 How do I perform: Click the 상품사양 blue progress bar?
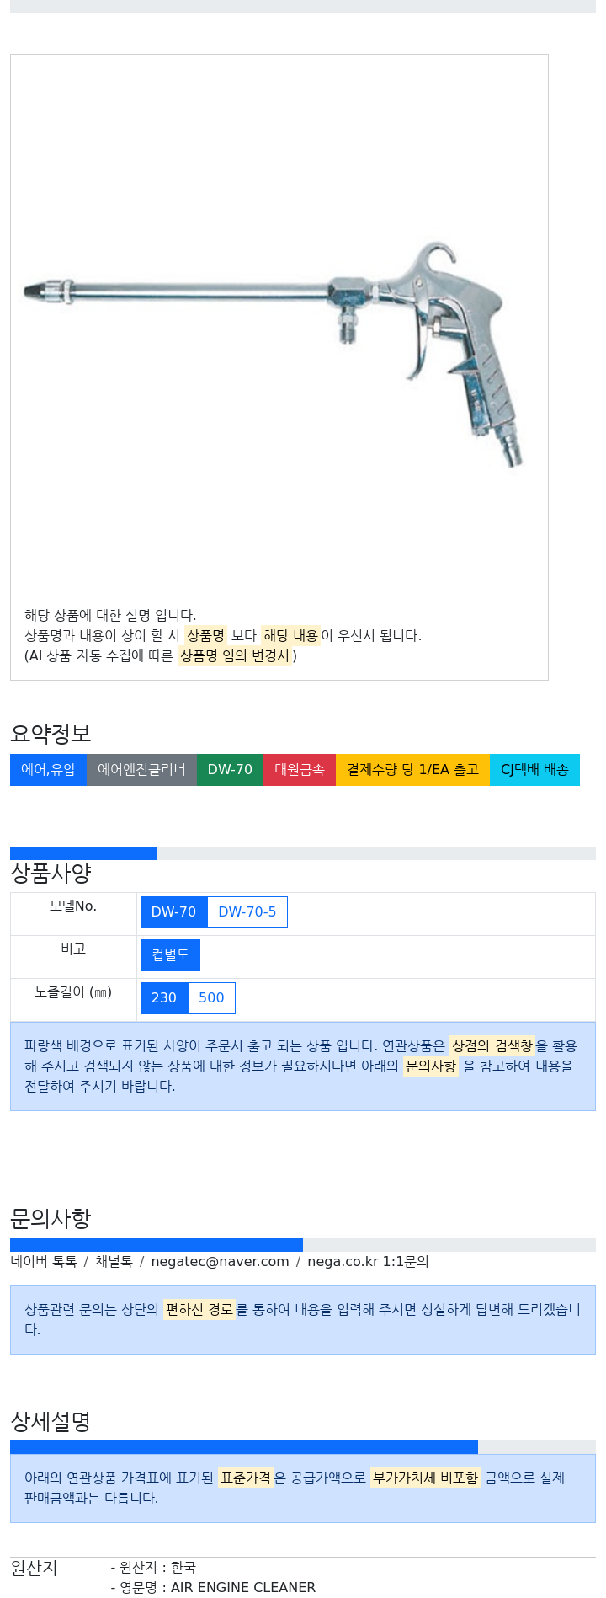(x=83, y=853)
